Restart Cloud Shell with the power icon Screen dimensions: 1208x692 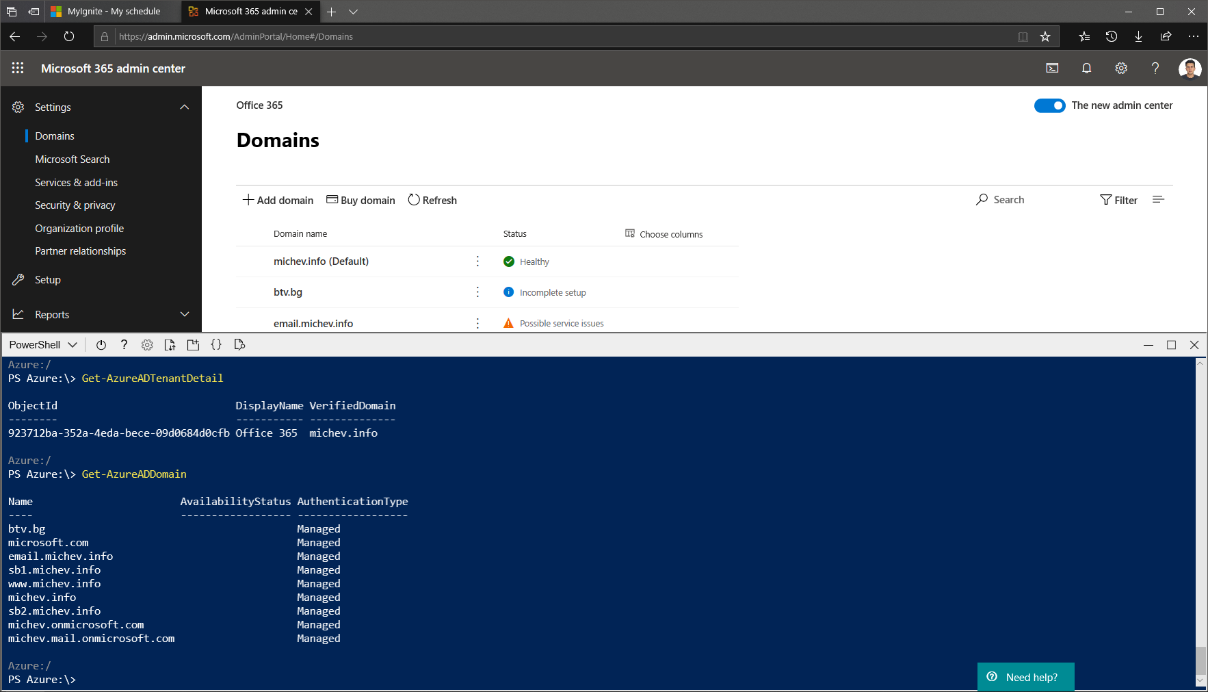click(101, 345)
